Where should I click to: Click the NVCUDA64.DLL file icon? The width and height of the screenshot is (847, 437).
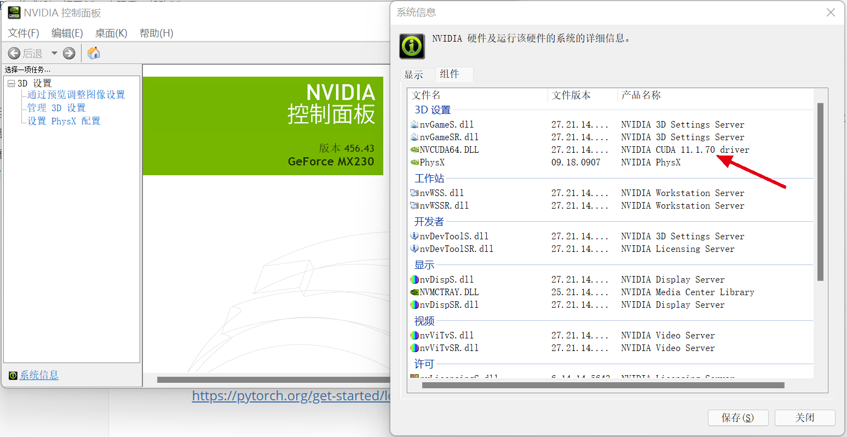[x=414, y=150]
